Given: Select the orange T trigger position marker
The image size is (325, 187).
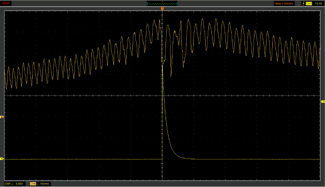Looking at the screenshot, I should [x=162, y=9].
